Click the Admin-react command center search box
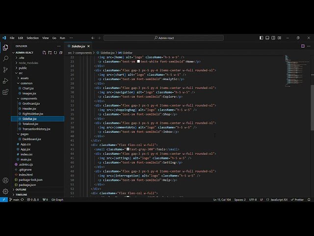 point(163,38)
